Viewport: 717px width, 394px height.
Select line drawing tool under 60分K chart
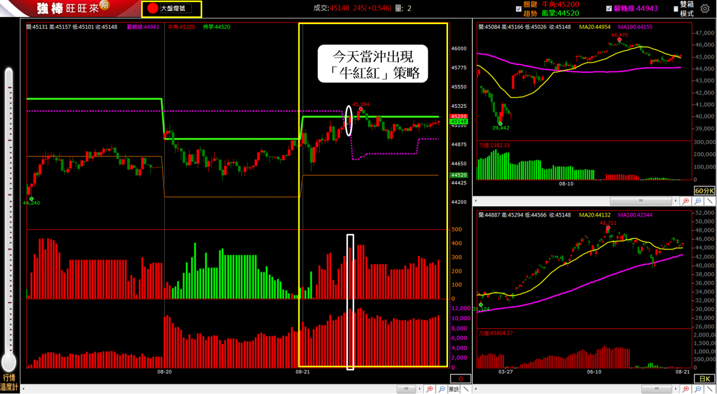tap(710, 201)
